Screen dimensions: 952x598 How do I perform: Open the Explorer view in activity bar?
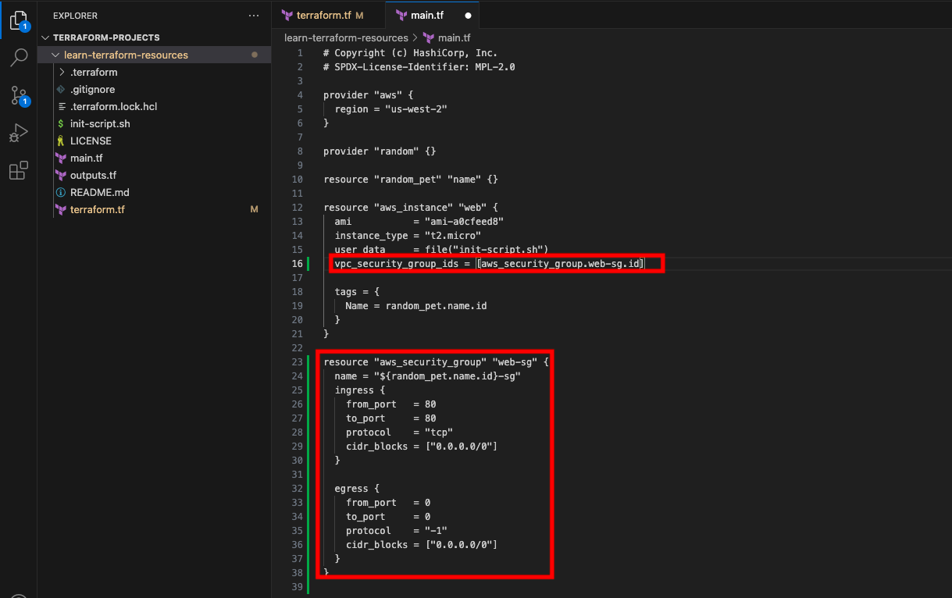(x=19, y=19)
